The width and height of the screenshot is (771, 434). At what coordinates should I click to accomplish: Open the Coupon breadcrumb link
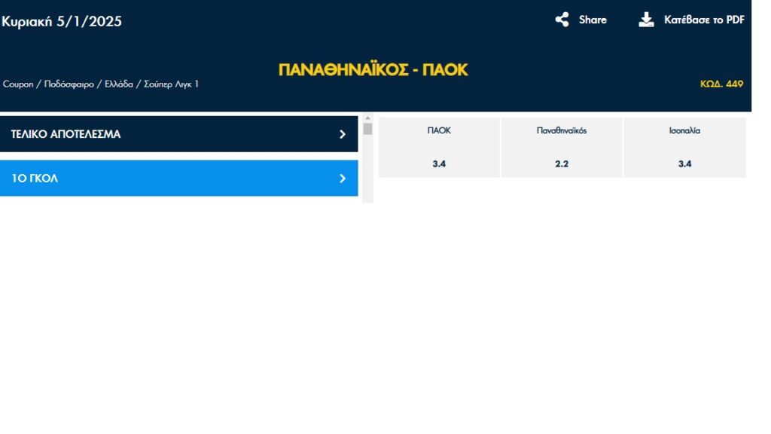(18, 84)
